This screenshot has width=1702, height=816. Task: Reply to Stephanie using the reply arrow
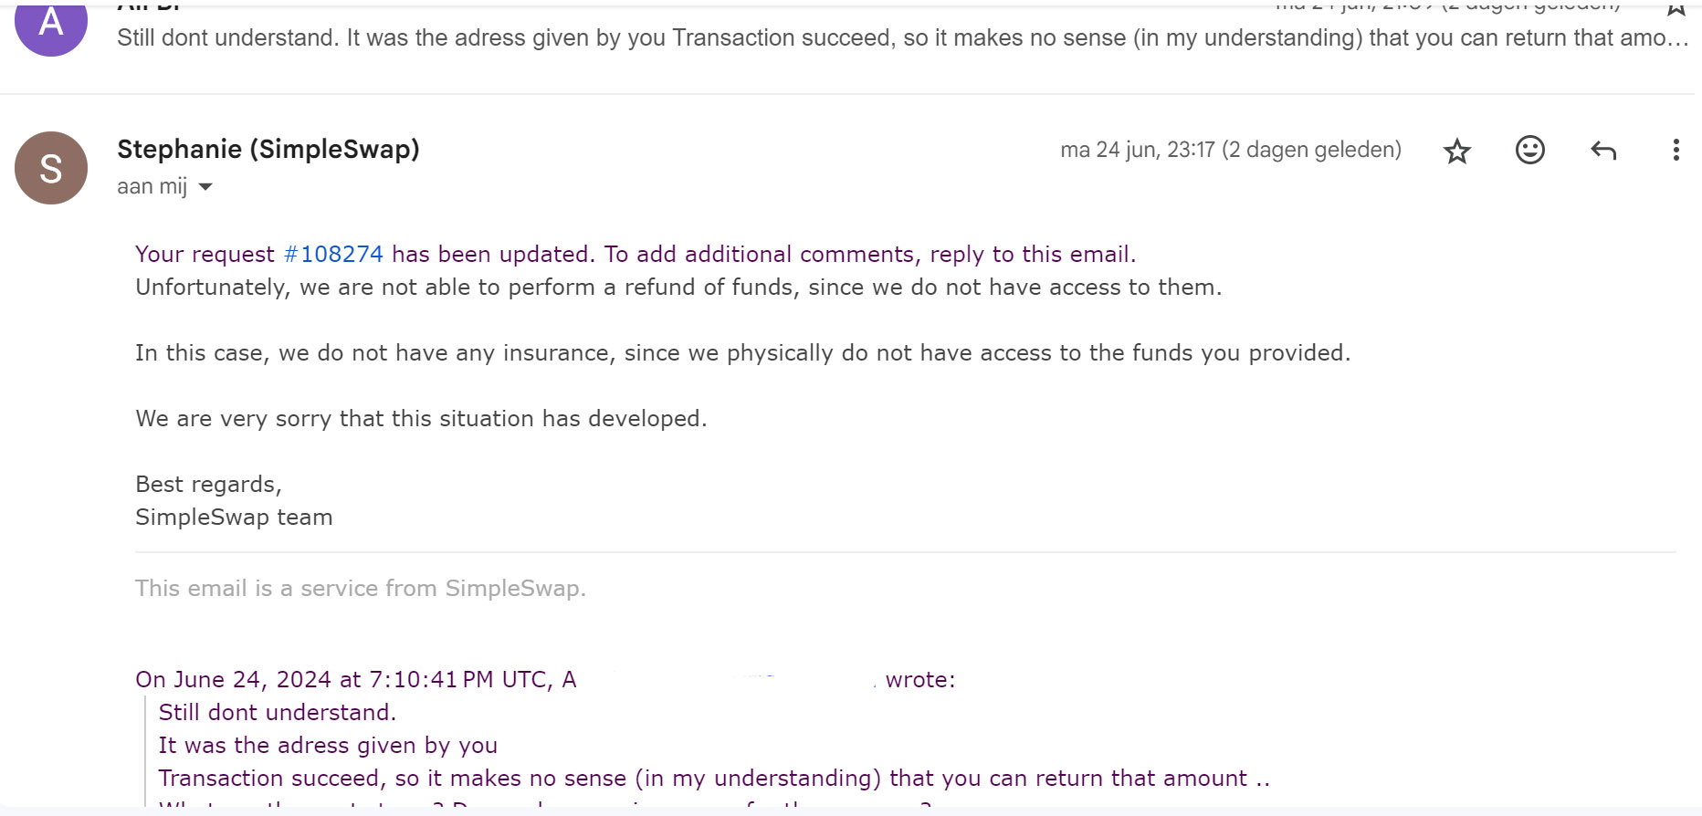[x=1602, y=150]
